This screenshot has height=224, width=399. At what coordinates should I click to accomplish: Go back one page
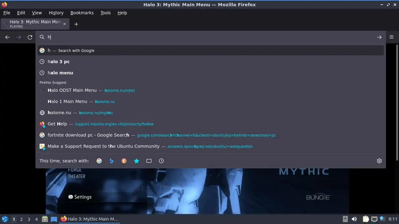coord(7,37)
